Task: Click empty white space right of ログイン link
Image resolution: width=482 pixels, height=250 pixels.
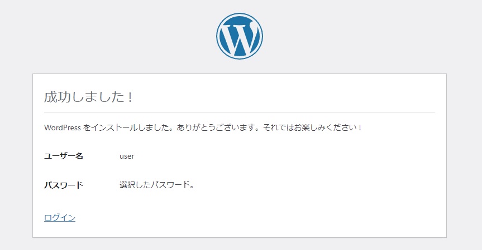Action: click(x=251, y=218)
